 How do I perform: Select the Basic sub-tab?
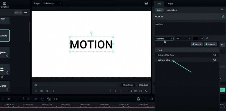click(159, 10)
